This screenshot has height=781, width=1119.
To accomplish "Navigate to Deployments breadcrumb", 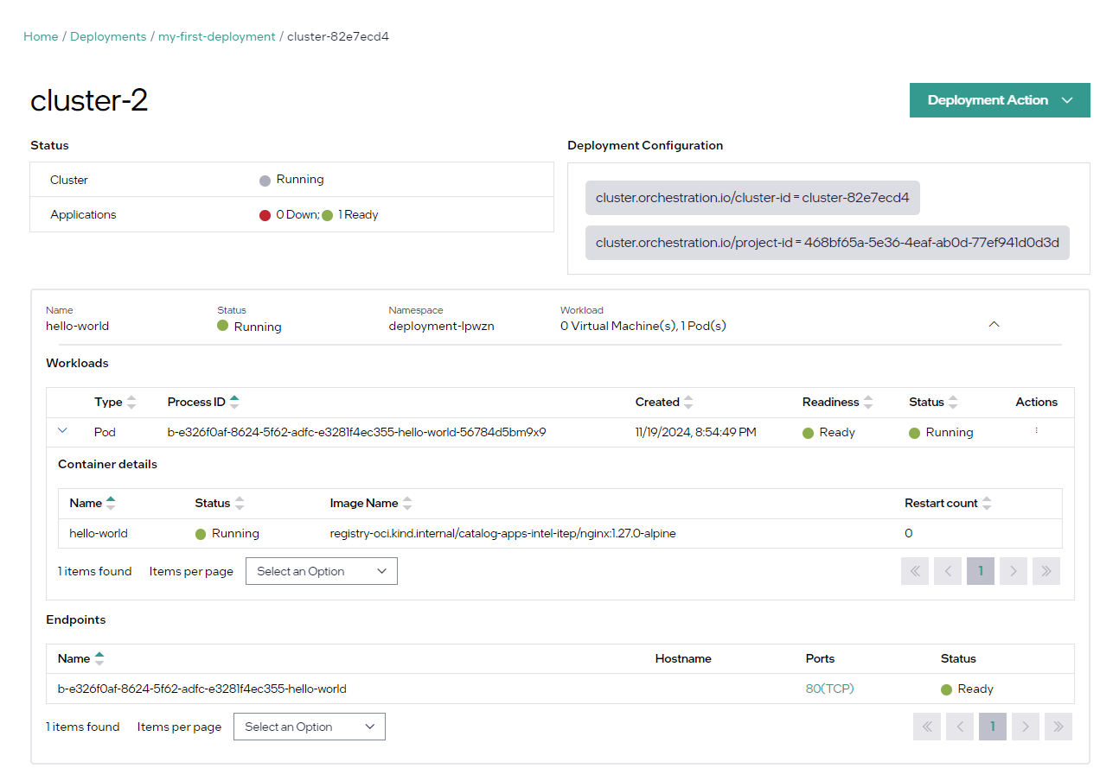I will tap(108, 36).
